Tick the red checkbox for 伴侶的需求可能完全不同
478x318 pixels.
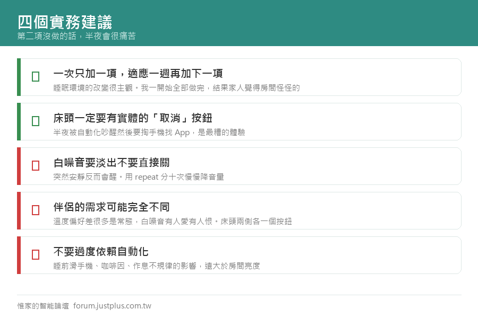[36, 210]
